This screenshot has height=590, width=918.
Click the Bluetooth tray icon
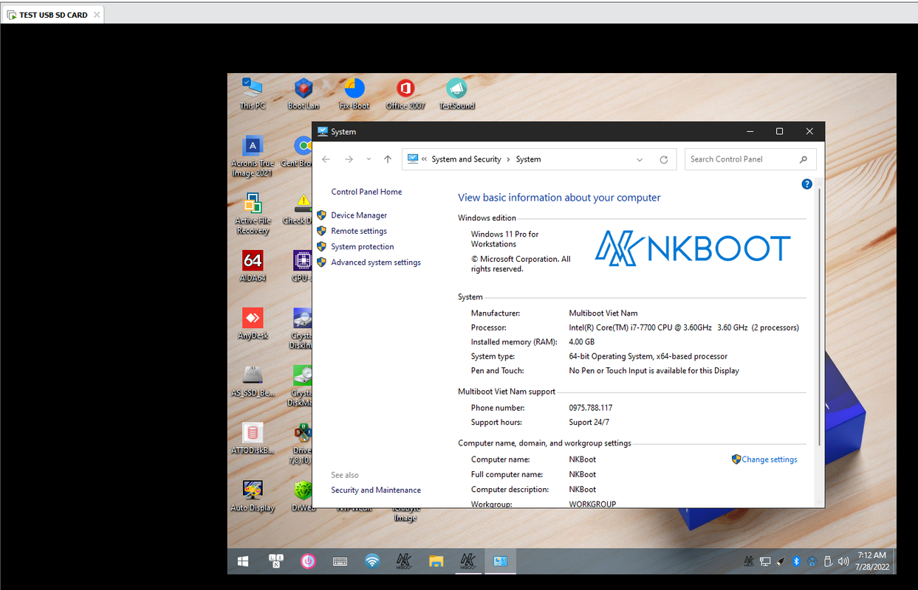[797, 561]
